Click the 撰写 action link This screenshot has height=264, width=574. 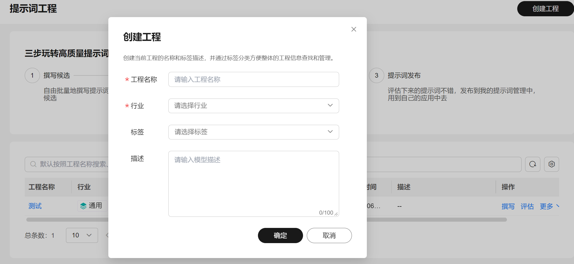coord(508,206)
